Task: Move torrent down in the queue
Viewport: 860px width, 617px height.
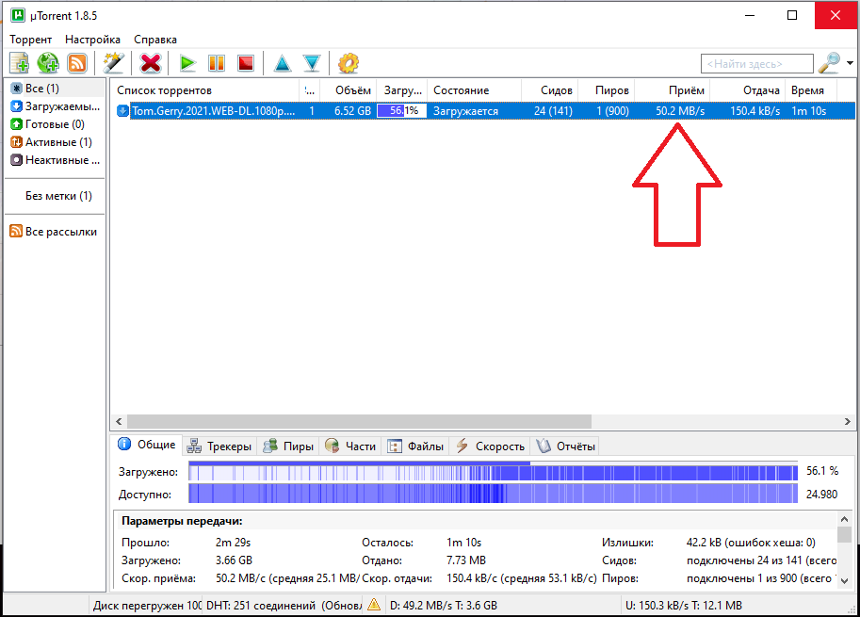Action: [x=312, y=63]
